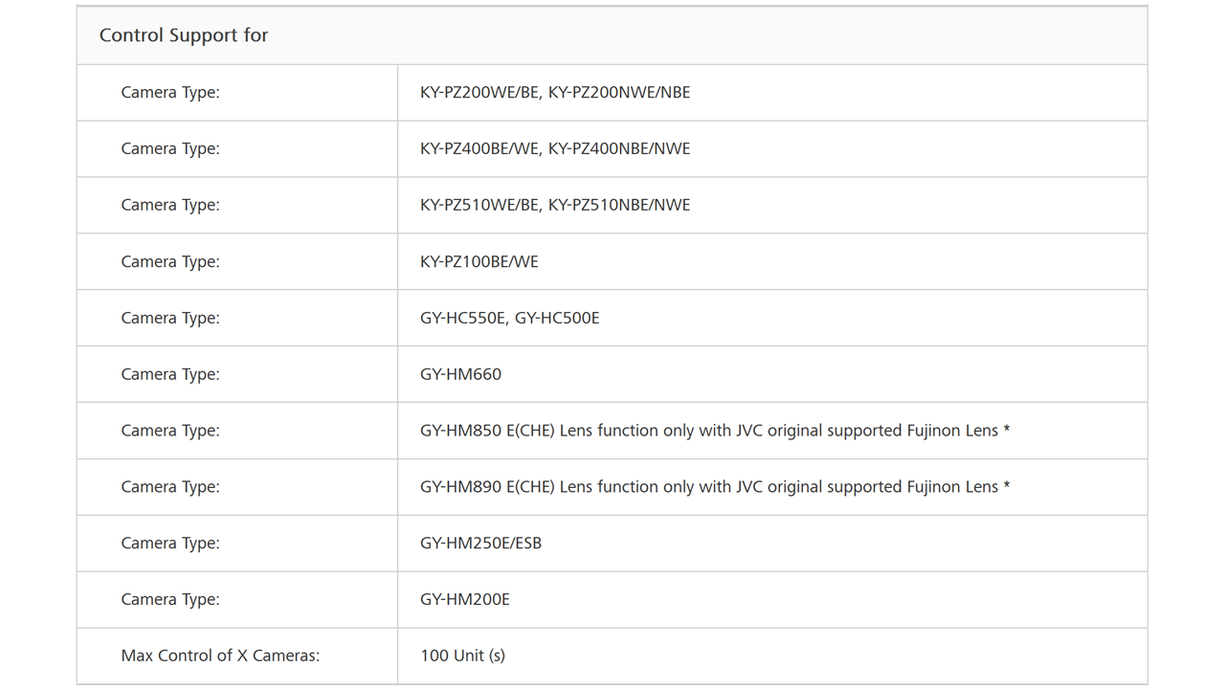Click the Camera Type label for KY-PZ200WE/BE row

pos(170,93)
